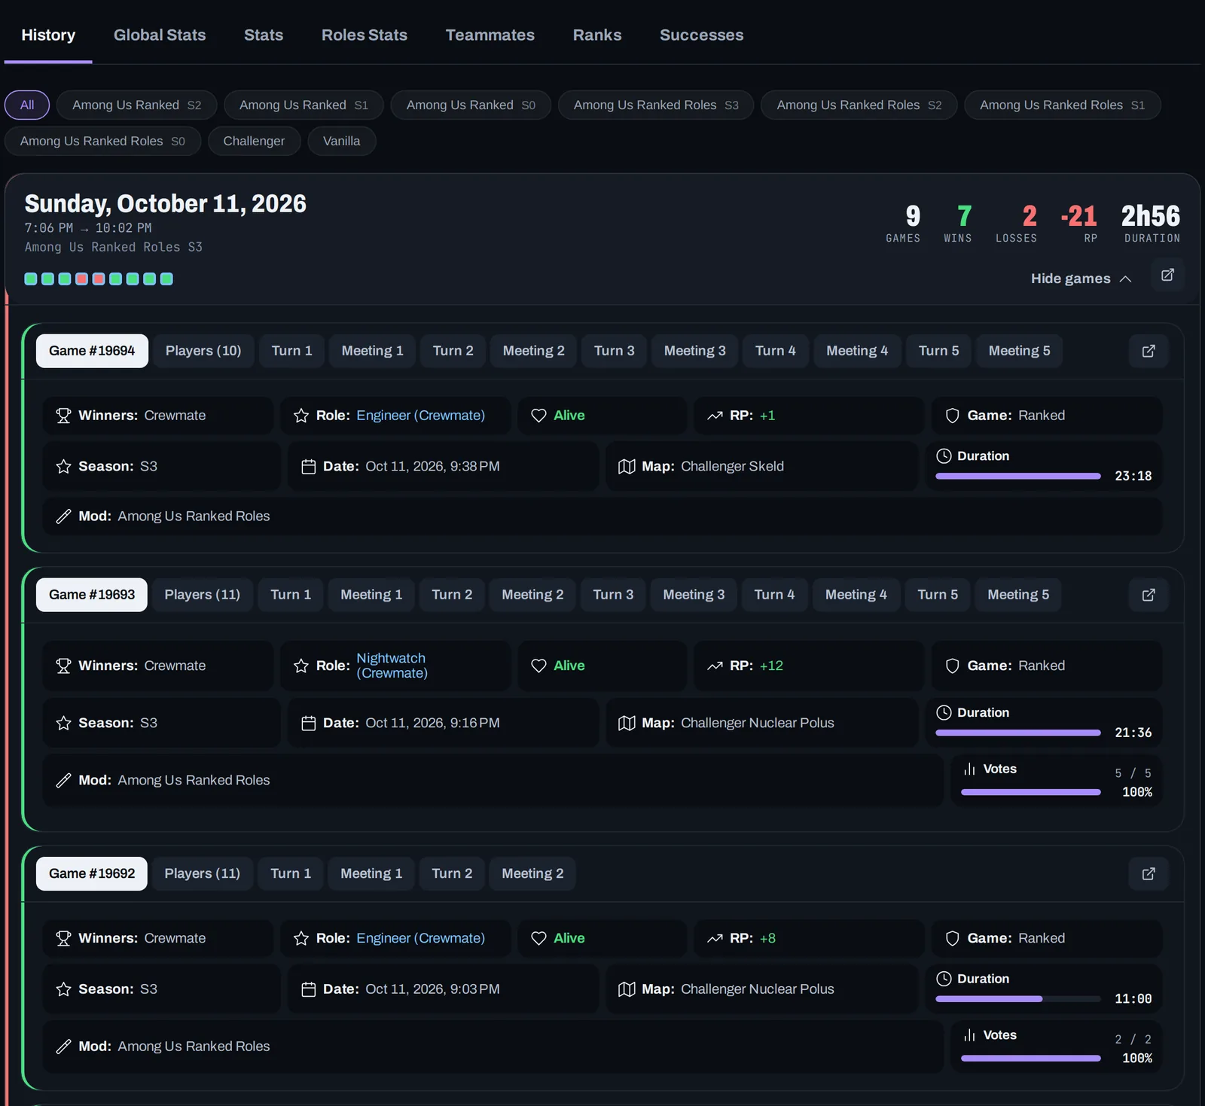The image size is (1205, 1106).
Task: Click Game #19692 duration progress bar
Action: pos(1018,999)
